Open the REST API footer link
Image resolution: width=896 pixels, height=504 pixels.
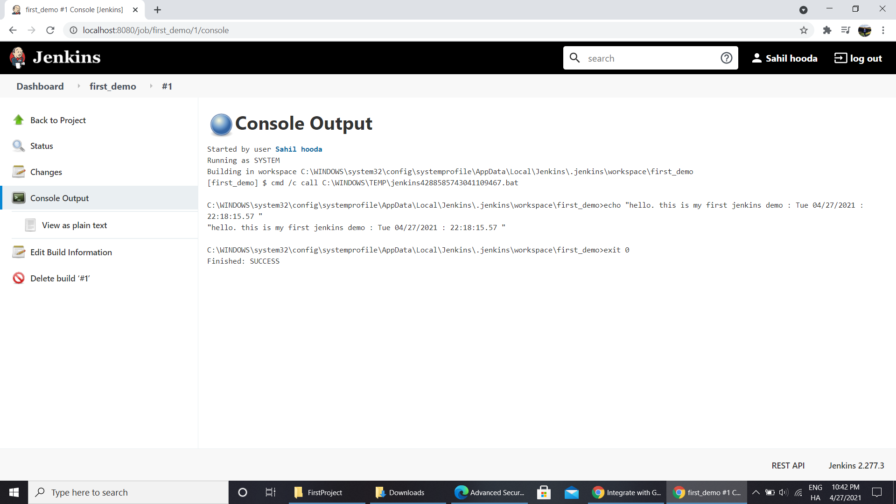(x=788, y=466)
